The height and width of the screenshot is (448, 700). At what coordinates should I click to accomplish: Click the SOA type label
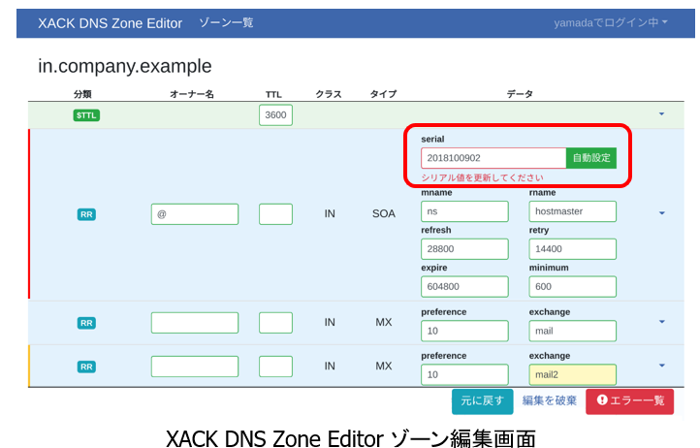click(x=384, y=214)
